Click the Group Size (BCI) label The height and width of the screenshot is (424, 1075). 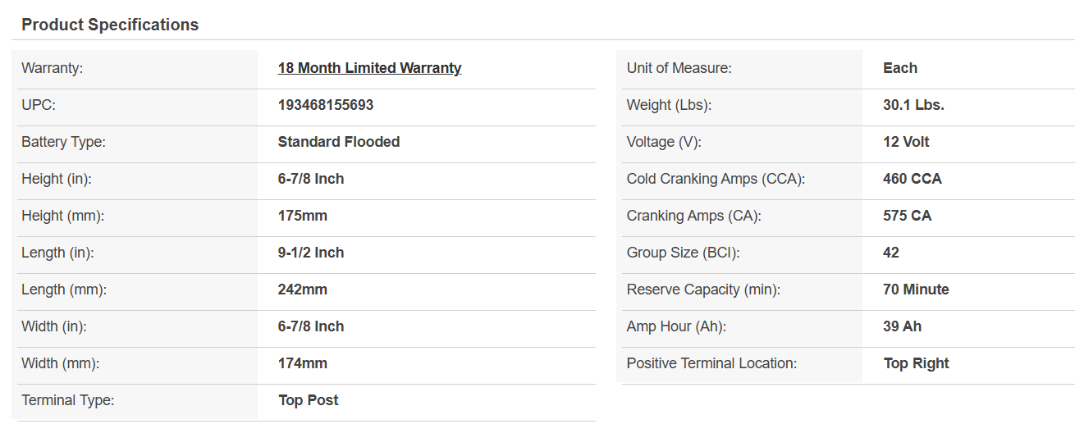click(683, 253)
